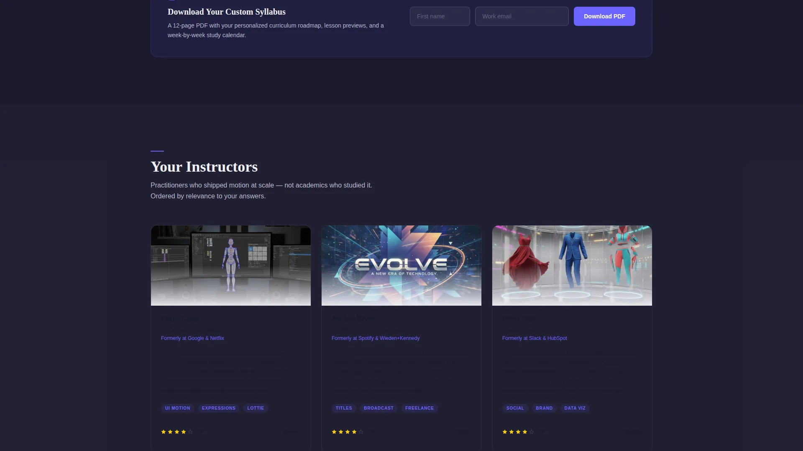Screen dimensions: 803x451
Task: Select the EXPRESSIONS tag
Action: pyautogui.click(x=219, y=408)
